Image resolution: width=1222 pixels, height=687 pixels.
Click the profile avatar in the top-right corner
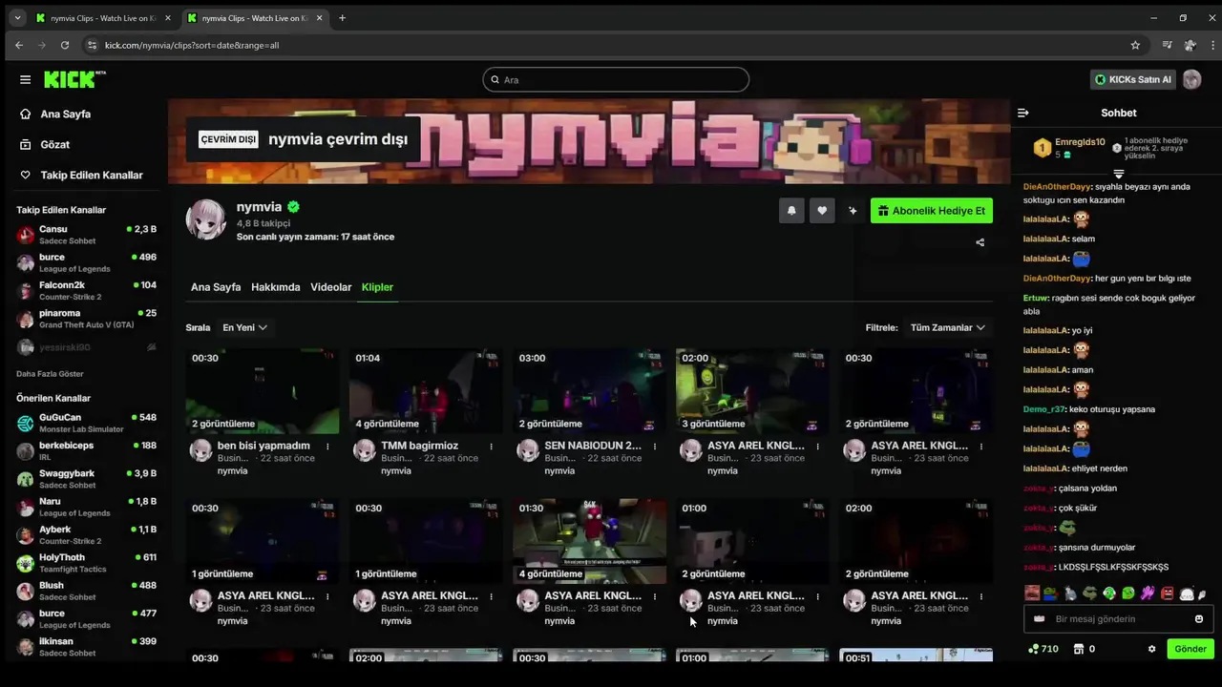click(x=1191, y=79)
